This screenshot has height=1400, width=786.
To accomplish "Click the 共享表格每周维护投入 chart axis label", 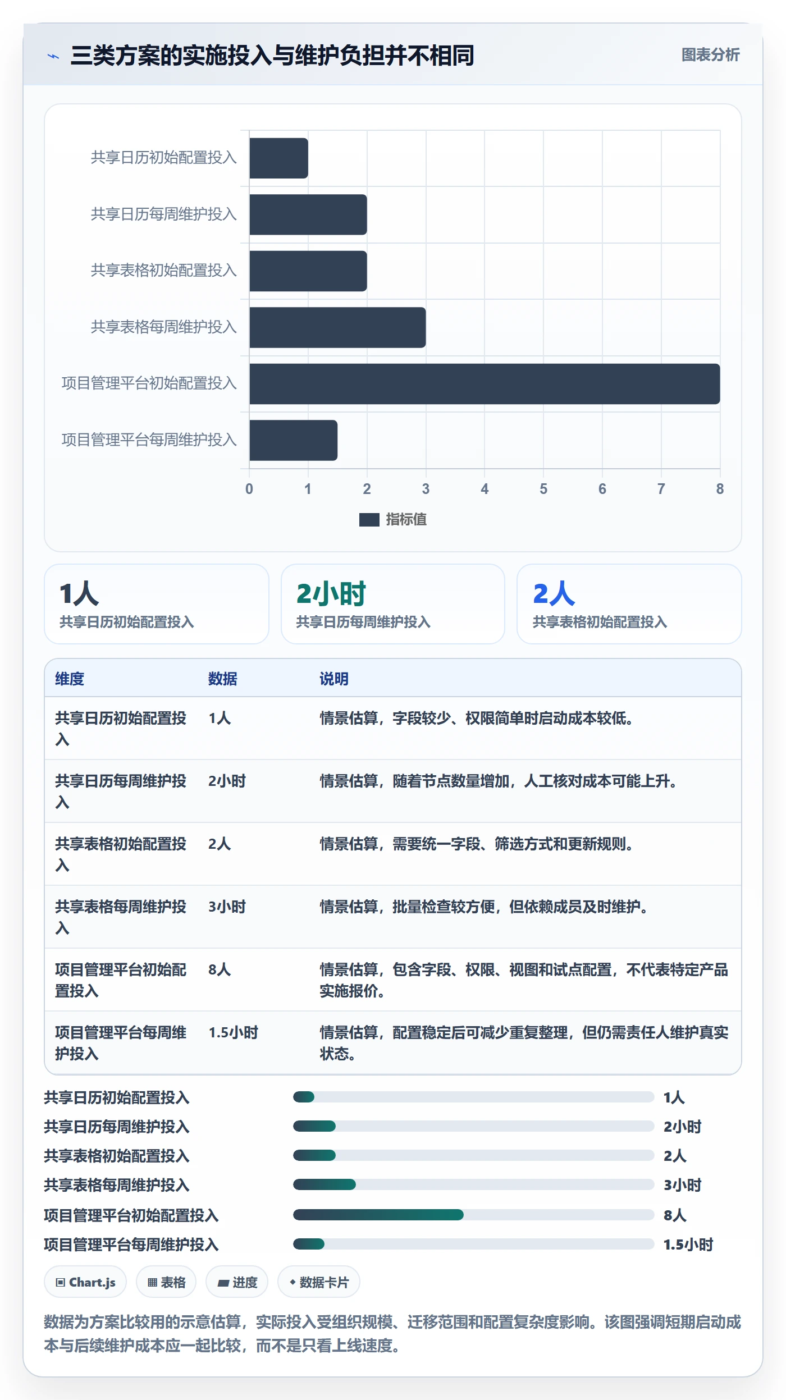I will pos(163,327).
